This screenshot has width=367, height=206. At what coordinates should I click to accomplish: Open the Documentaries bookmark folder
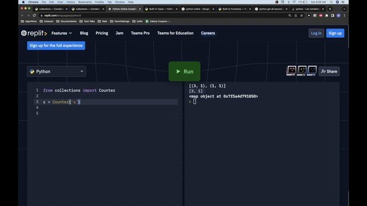pyautogui.click(x=67, y=21)
